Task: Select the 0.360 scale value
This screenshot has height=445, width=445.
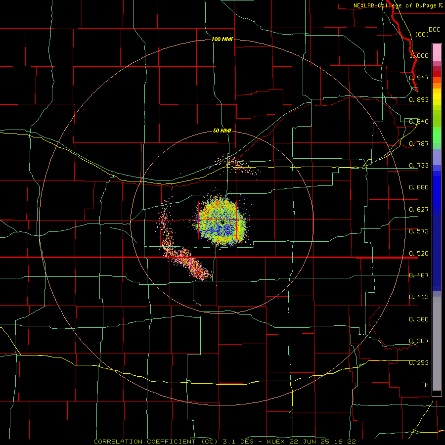Action: (x=419, y=319)
